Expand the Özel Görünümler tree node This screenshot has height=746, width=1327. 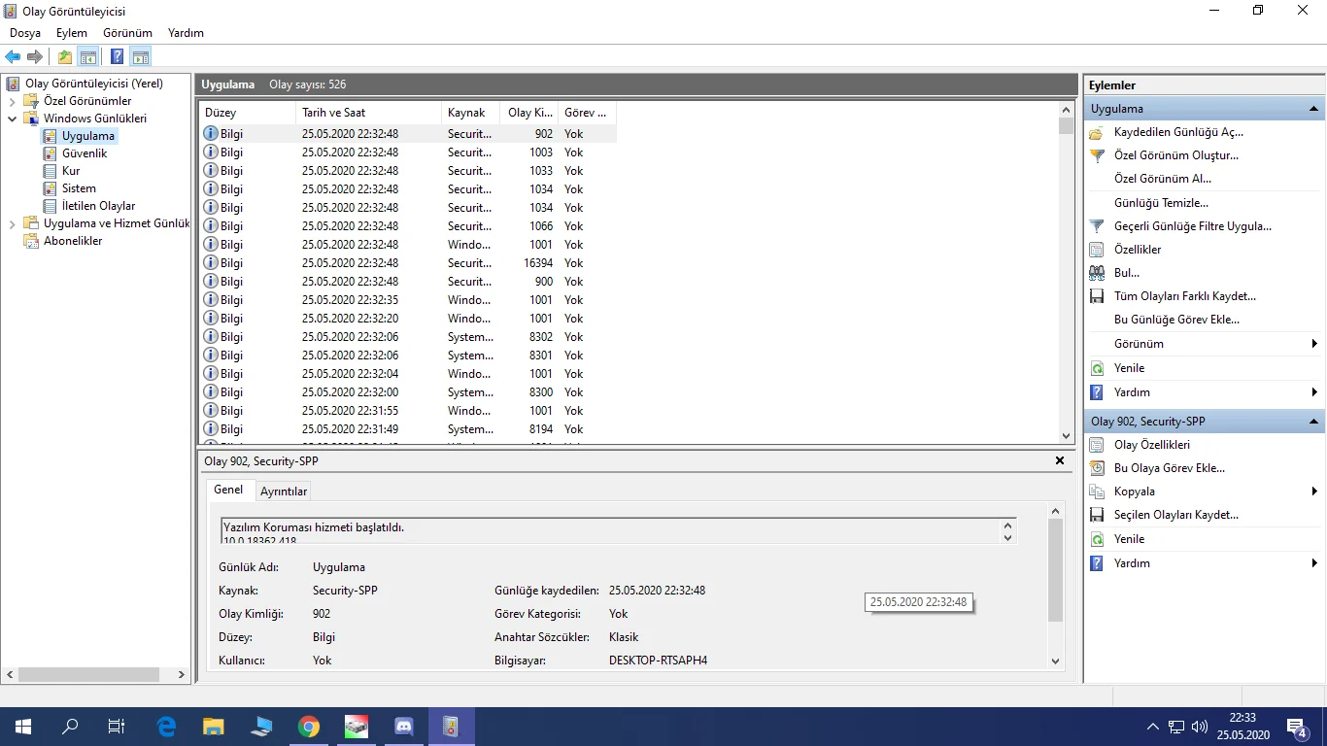point(13,101)
